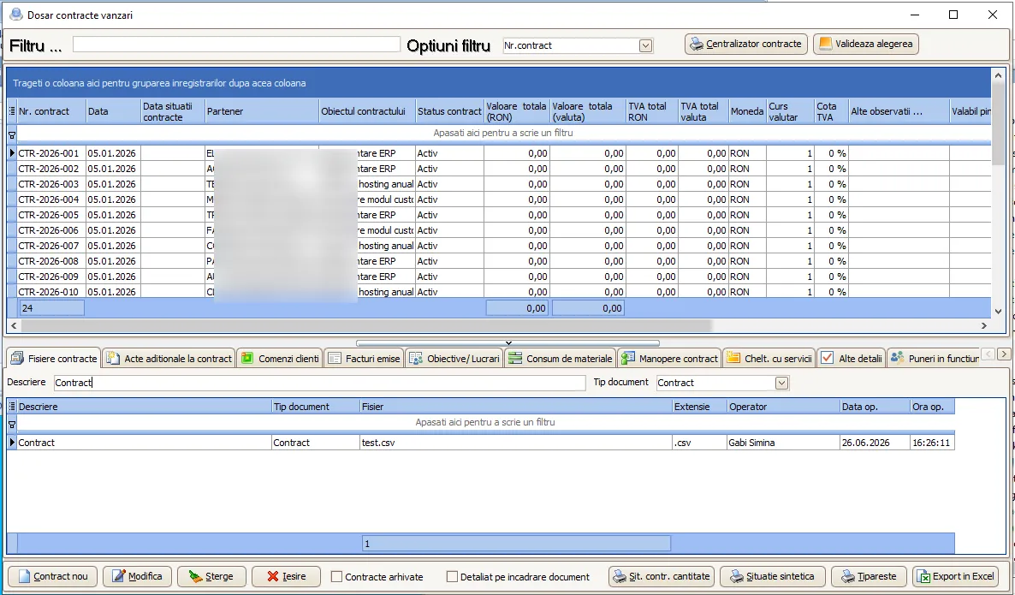Switch to Fisiere contracte tab
1015x595 pixels.
(54, 358)
